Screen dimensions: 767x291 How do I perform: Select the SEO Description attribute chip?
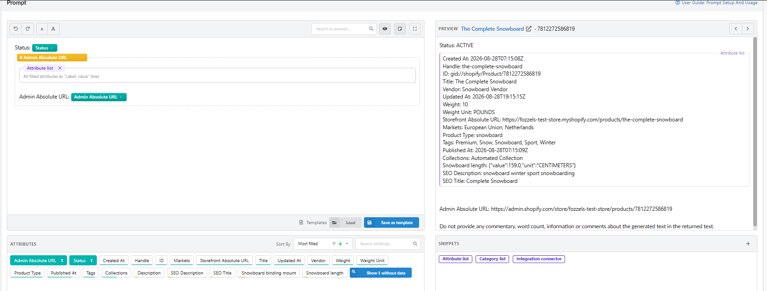187,273
